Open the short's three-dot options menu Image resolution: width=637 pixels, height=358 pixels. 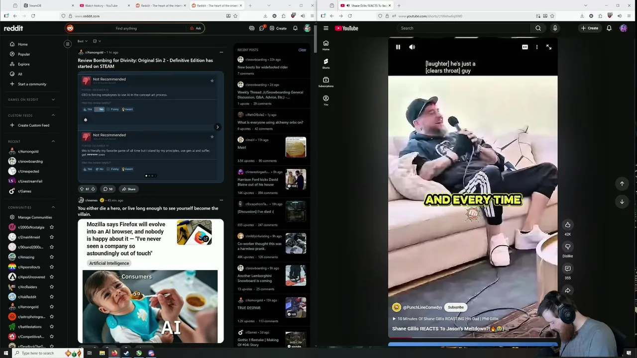coord(536,47)
